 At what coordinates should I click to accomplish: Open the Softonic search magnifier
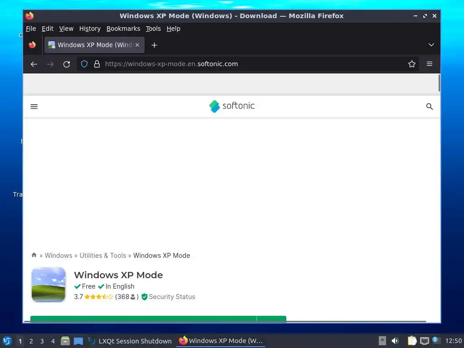pyautogui.click(x=430, y=106)
